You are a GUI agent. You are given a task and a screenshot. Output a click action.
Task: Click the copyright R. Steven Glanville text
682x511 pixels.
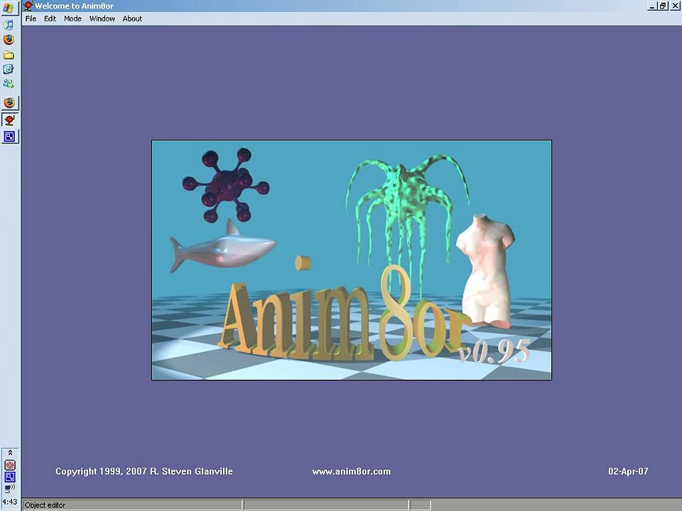pos(144,471)
